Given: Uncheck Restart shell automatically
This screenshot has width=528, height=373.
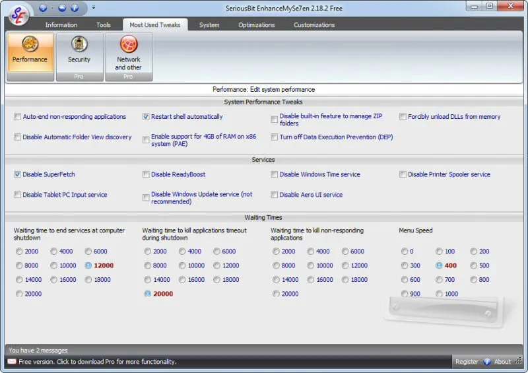Looking at the screenshot, I should coord(146,117).
